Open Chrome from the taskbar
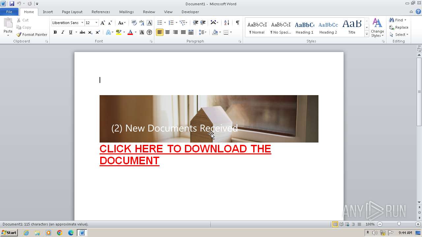The width and height of the screenshot is (422, 237). [60, 233]
